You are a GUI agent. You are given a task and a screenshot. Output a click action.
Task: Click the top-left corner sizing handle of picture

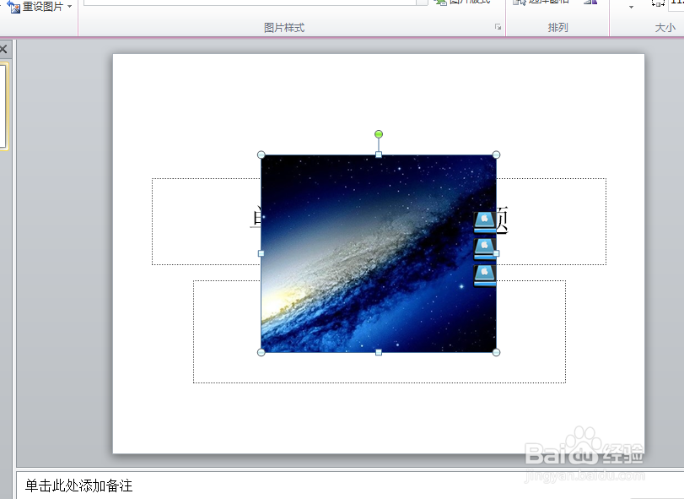261,155
